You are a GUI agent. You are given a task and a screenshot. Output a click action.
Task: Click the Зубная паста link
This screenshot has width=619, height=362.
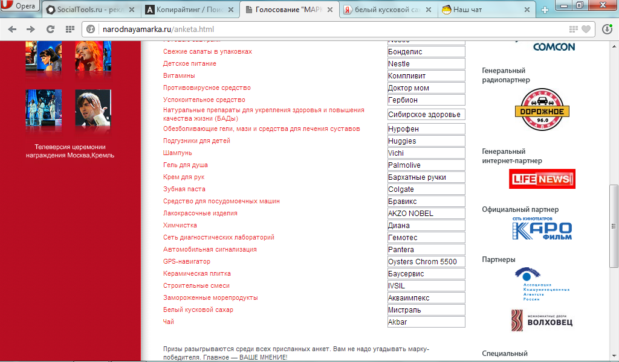184,189
